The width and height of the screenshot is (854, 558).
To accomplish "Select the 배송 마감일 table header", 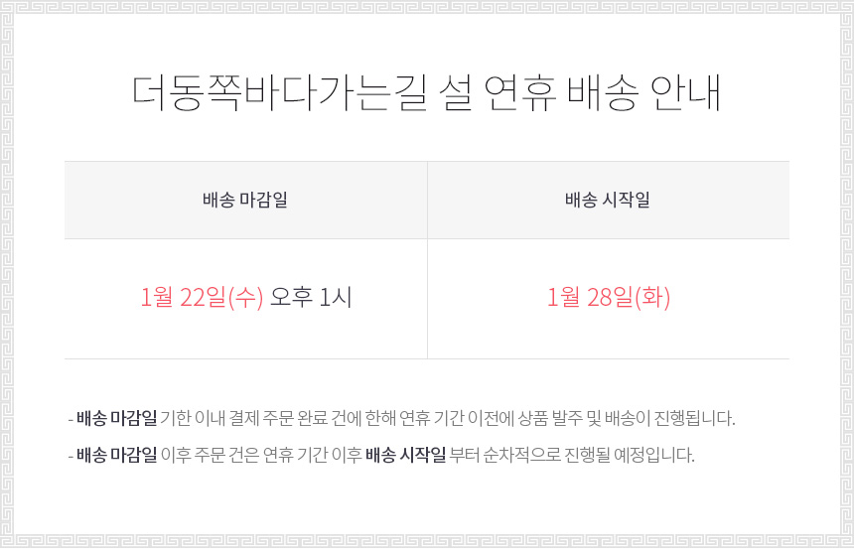I will pos(245,200).
